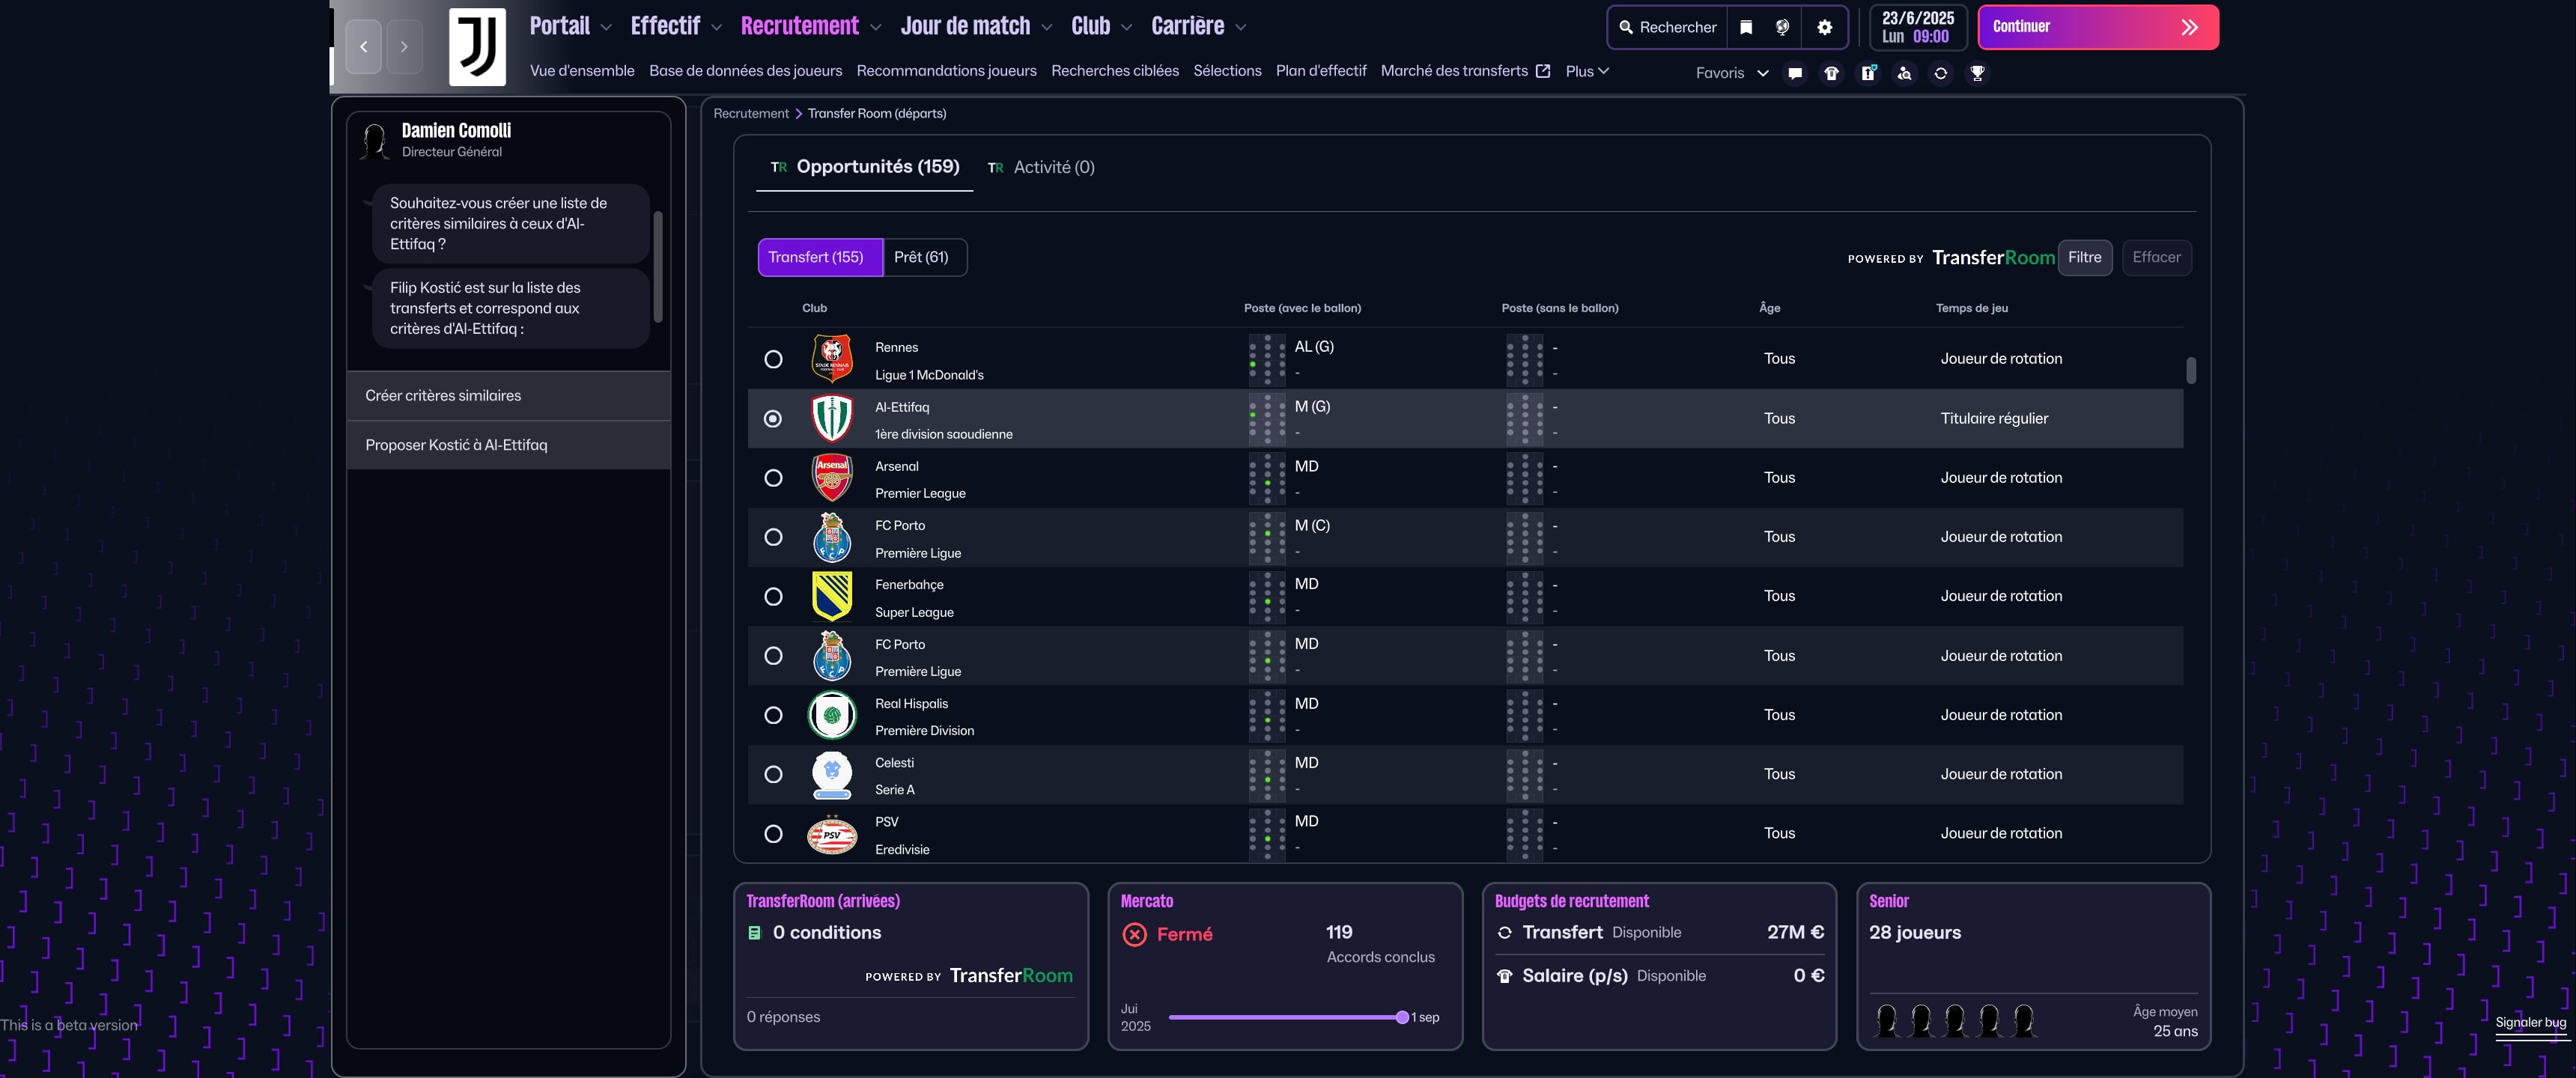Click the world globe icon
Image resolution: width=2576 pixels, height=1078 pixels.
coord(1782,27)
